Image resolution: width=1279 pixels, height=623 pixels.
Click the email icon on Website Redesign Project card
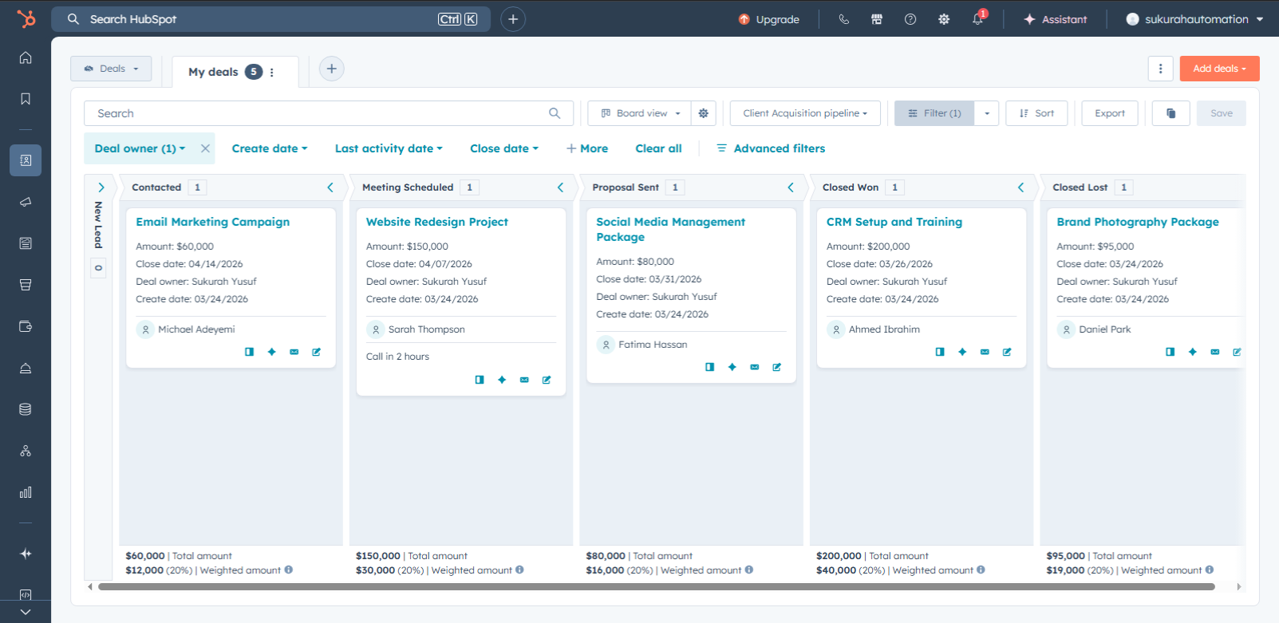click(x=524, y=380)
